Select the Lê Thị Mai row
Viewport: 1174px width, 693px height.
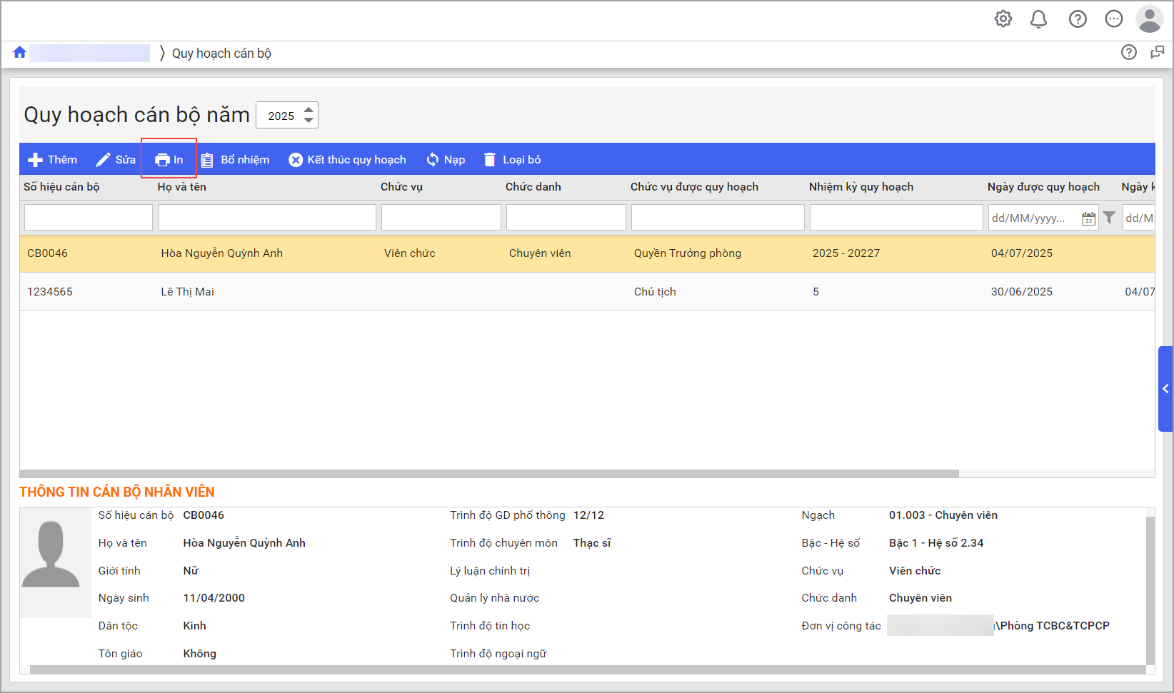point(187,292)
